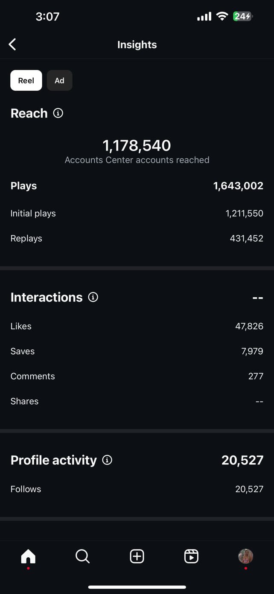
Task: Tap the Plays row
Action: coord(137,186)
